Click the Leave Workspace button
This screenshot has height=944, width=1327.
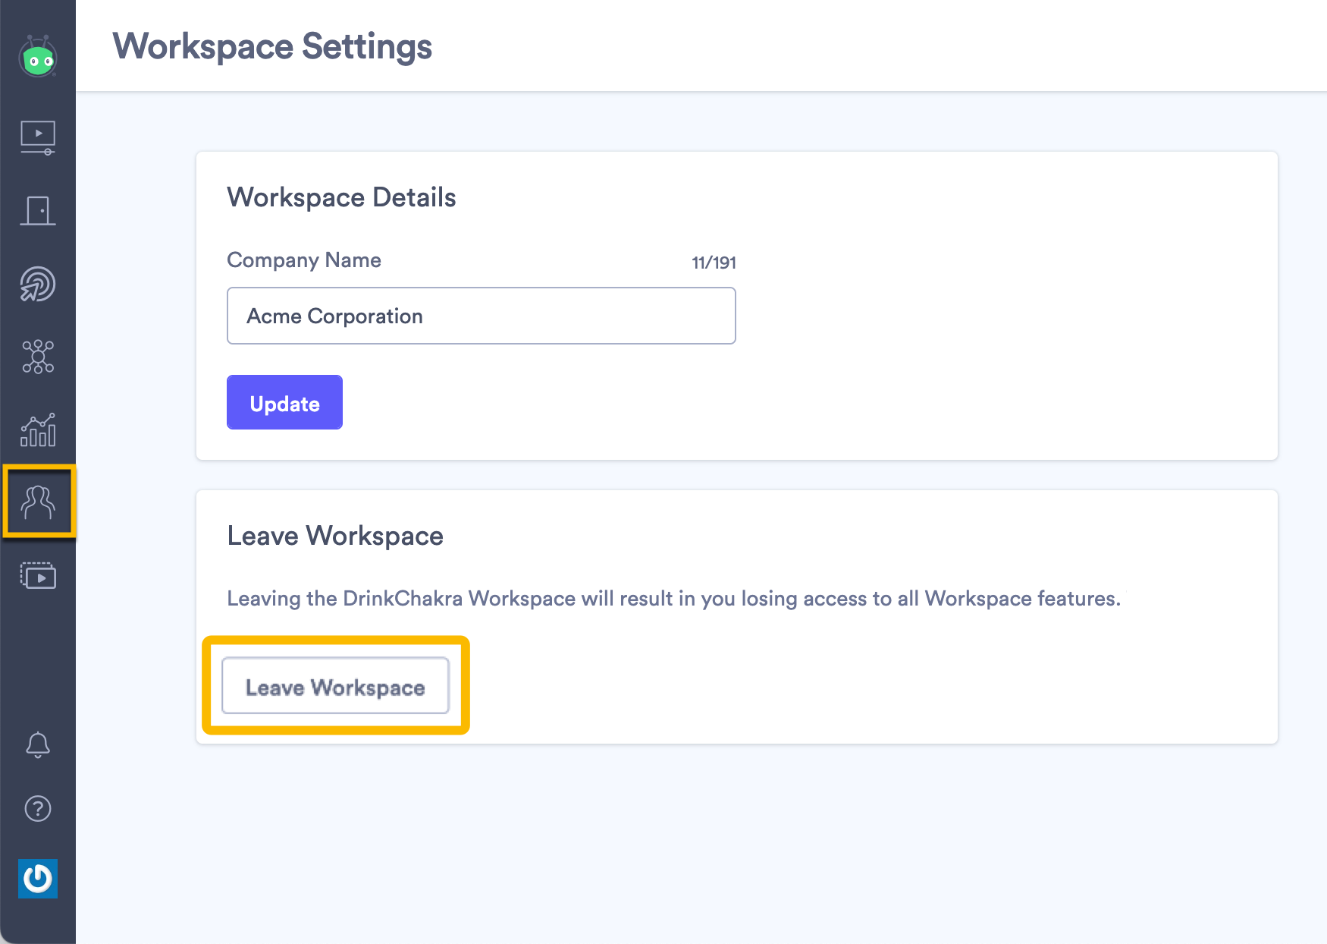335,686
